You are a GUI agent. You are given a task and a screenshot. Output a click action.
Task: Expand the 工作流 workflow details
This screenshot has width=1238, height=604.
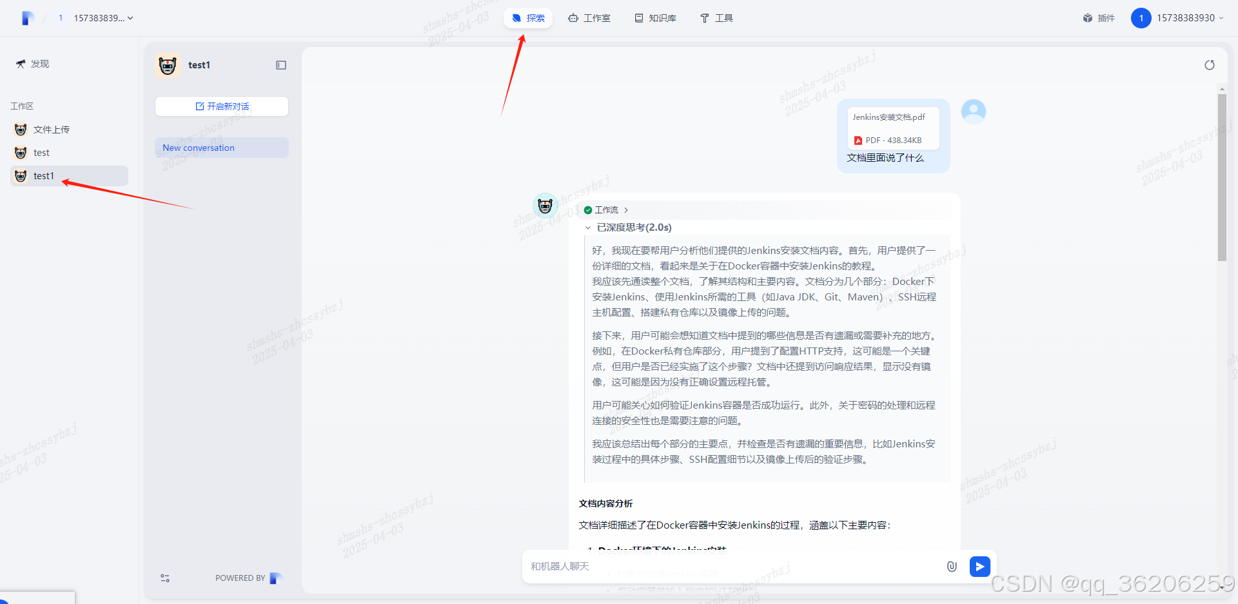click(x=606, y=210)
